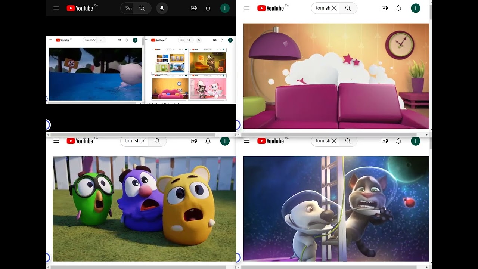Open account avatar in bottom-right pane
478x269 pixels.
click(x=416, y=141)
